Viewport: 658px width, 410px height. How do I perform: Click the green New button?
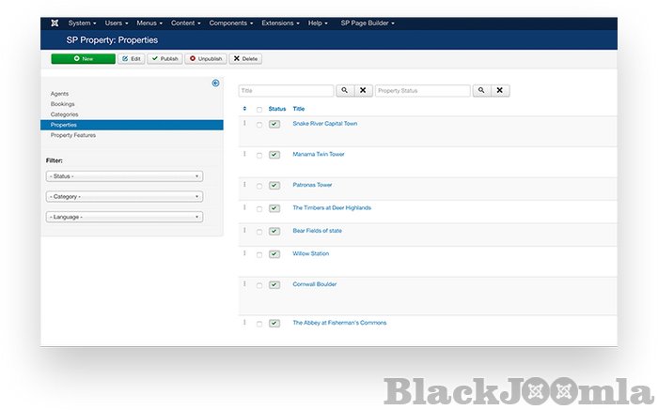click(84, 58)
